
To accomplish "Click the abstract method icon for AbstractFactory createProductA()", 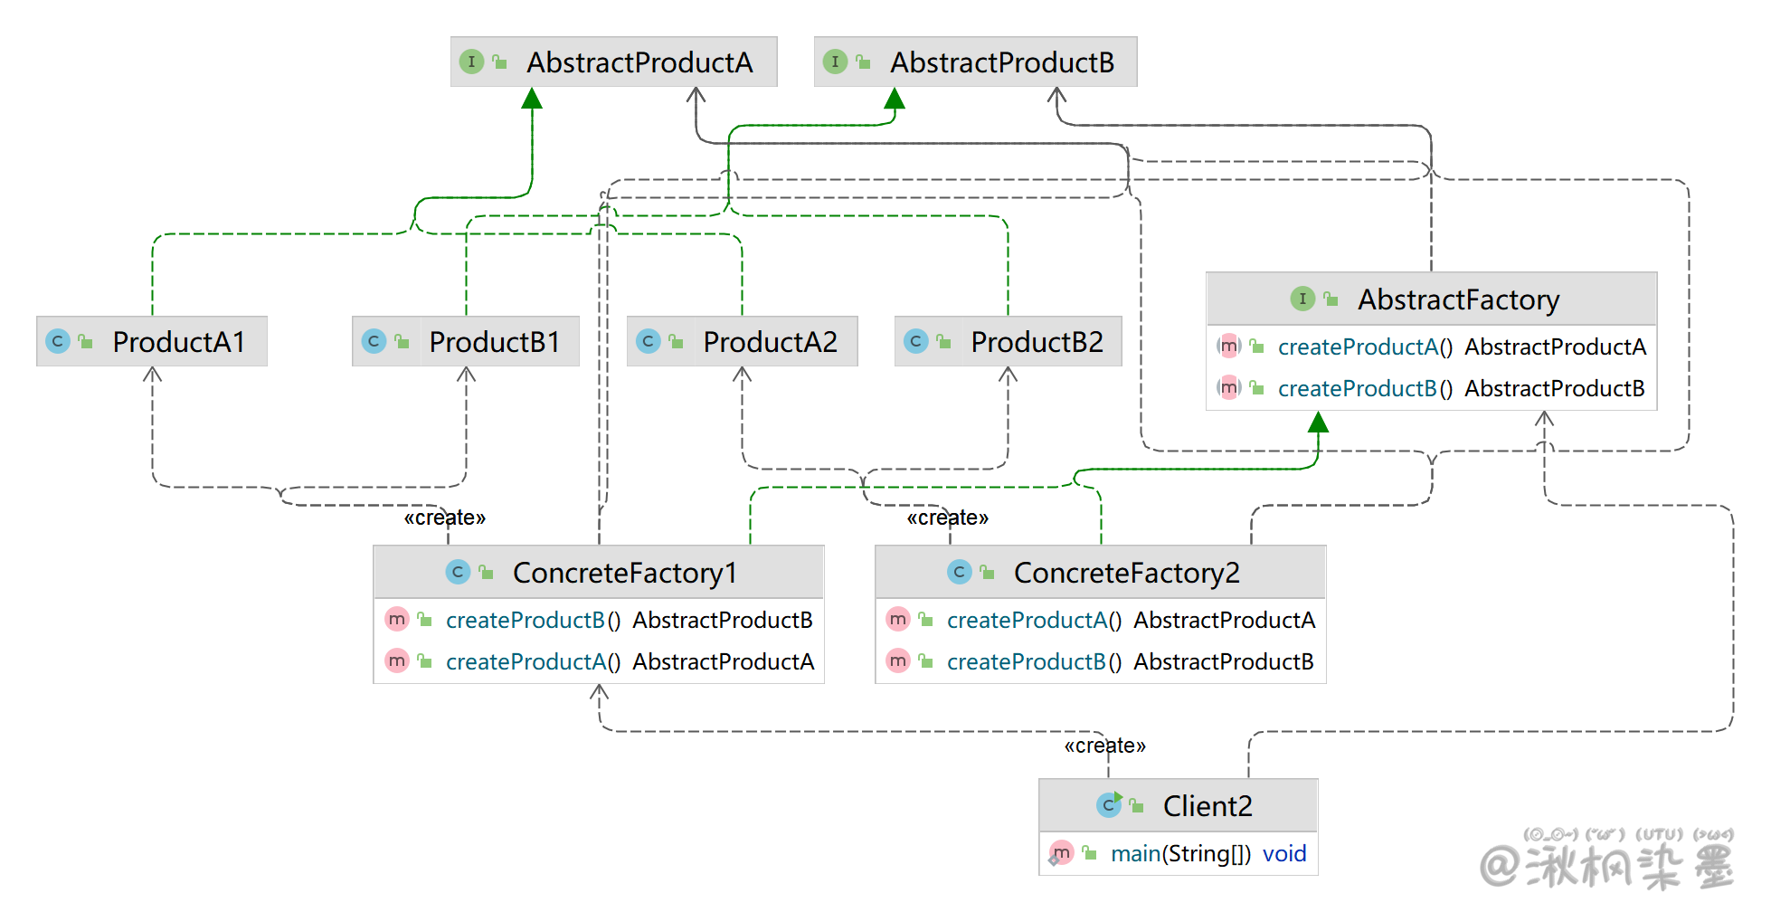I will [1229, 347].
